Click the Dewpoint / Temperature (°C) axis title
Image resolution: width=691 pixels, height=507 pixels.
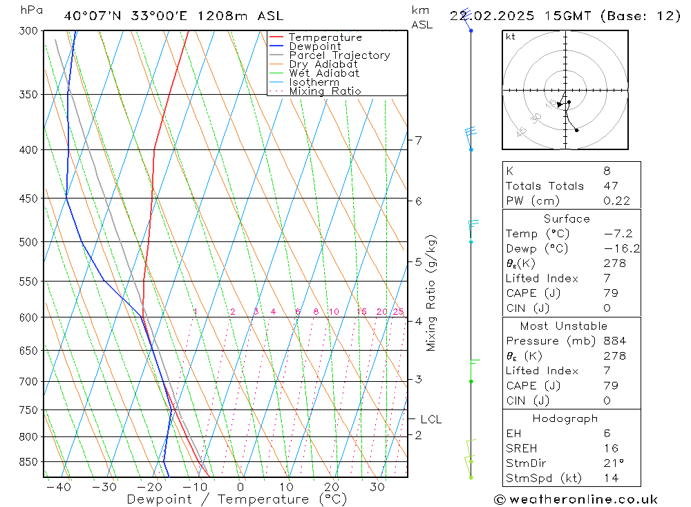tap(236, 499)
